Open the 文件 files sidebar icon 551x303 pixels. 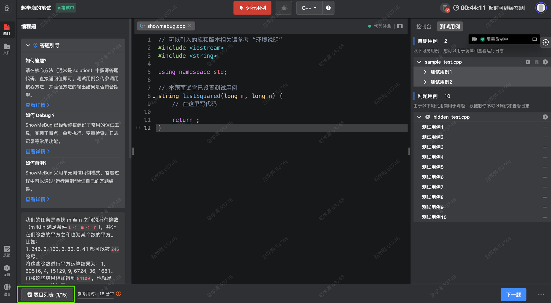tap(7, 49)
